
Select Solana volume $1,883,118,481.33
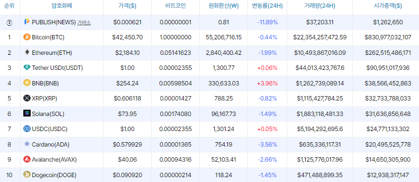tap(320, 114)
